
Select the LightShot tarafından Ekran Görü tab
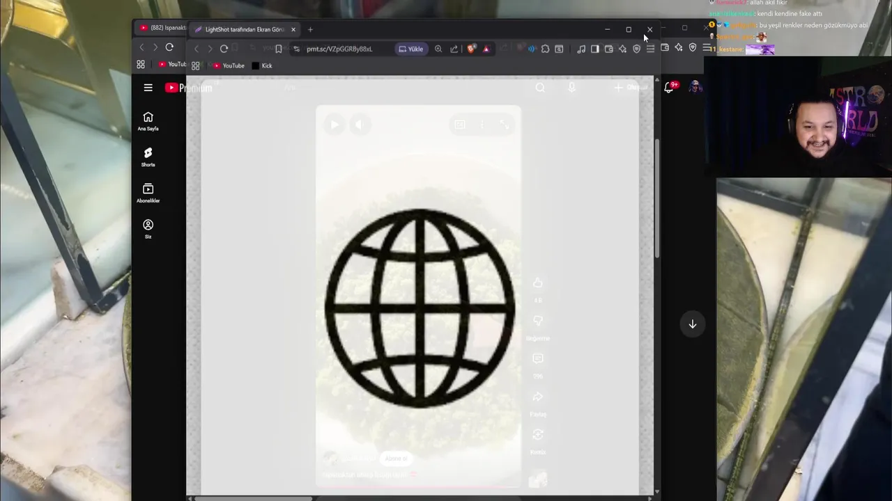[x=245, y=29]
